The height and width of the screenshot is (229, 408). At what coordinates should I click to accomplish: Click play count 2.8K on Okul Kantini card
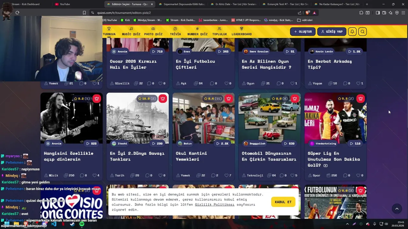222,143
